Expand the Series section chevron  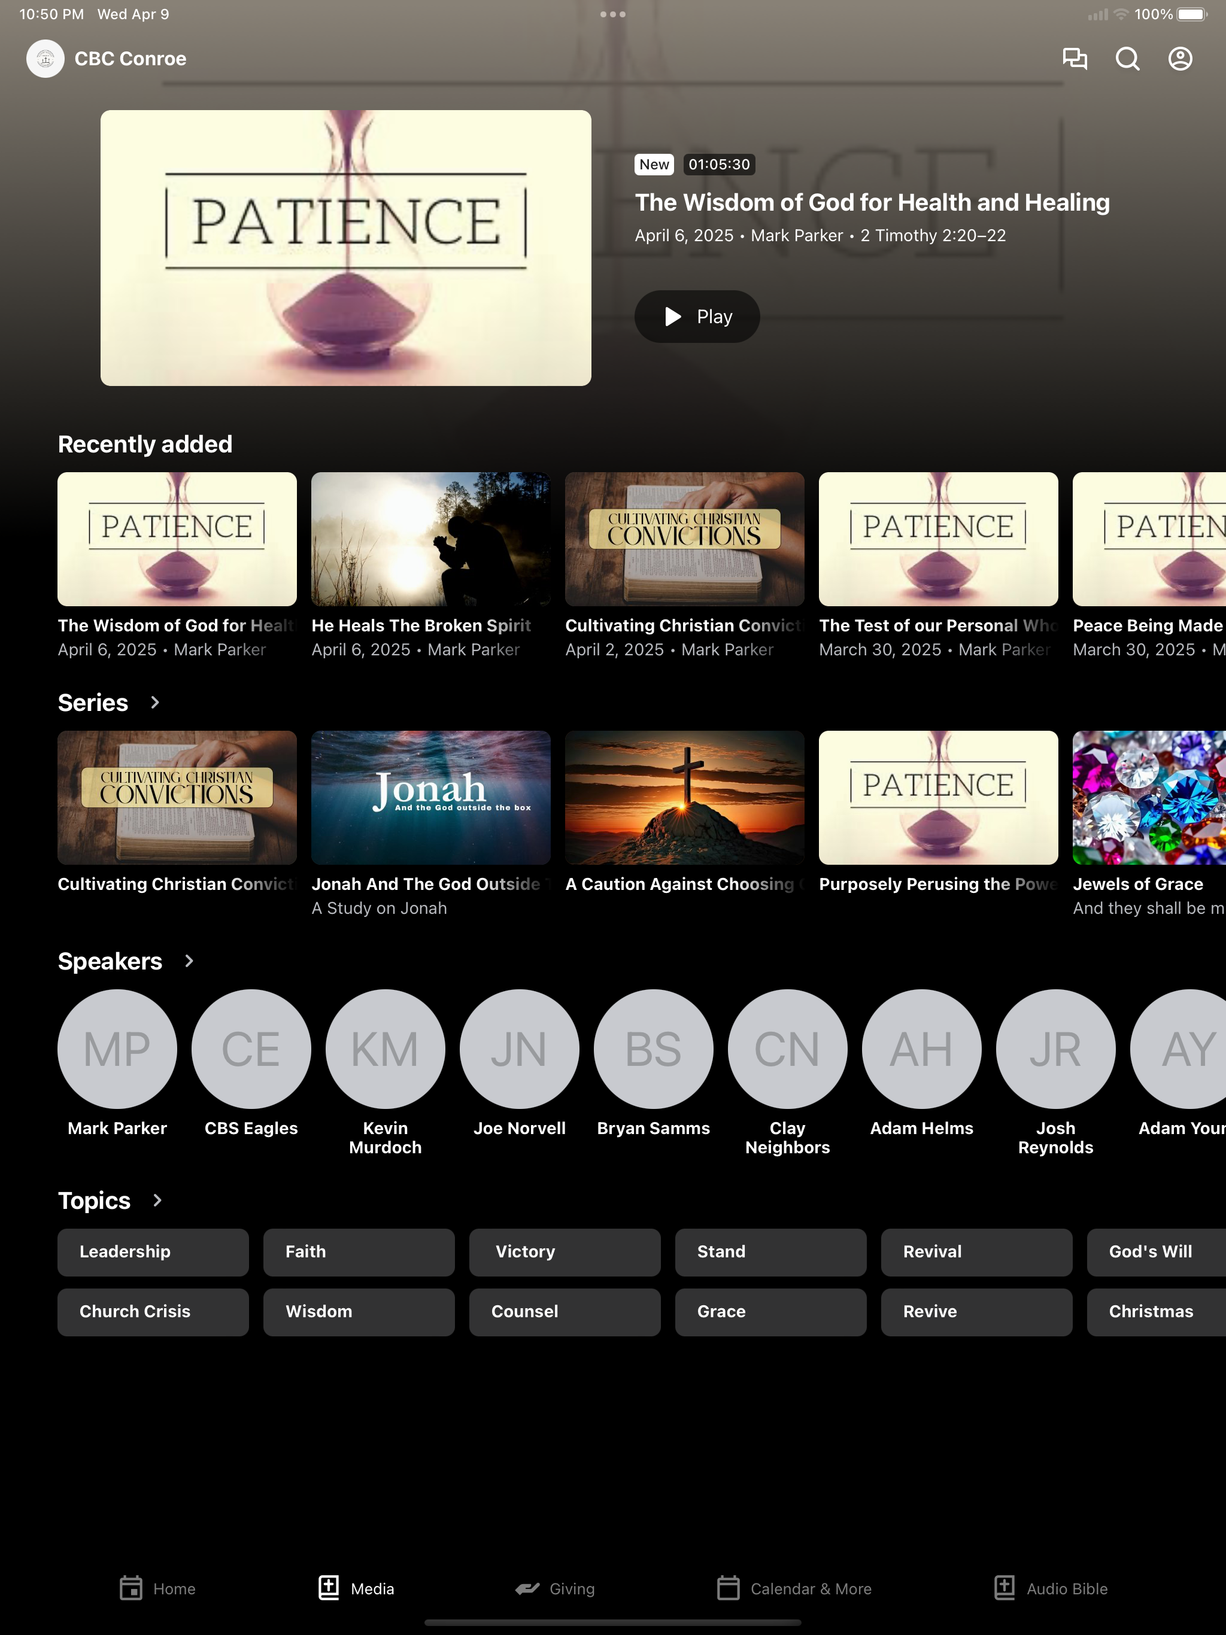click(x=154, y=702)
